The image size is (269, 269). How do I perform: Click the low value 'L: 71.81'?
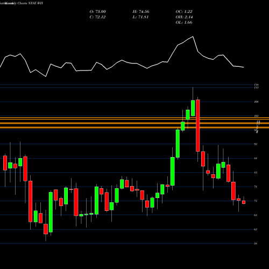140,17
